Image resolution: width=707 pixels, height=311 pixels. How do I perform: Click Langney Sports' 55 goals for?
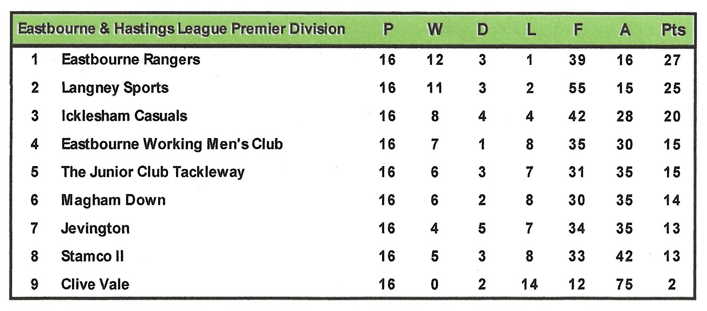(x=577, y=88)
